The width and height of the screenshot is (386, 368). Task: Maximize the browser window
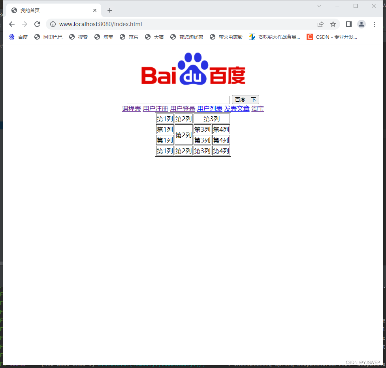pyautogui.click(x=356, y=6)
